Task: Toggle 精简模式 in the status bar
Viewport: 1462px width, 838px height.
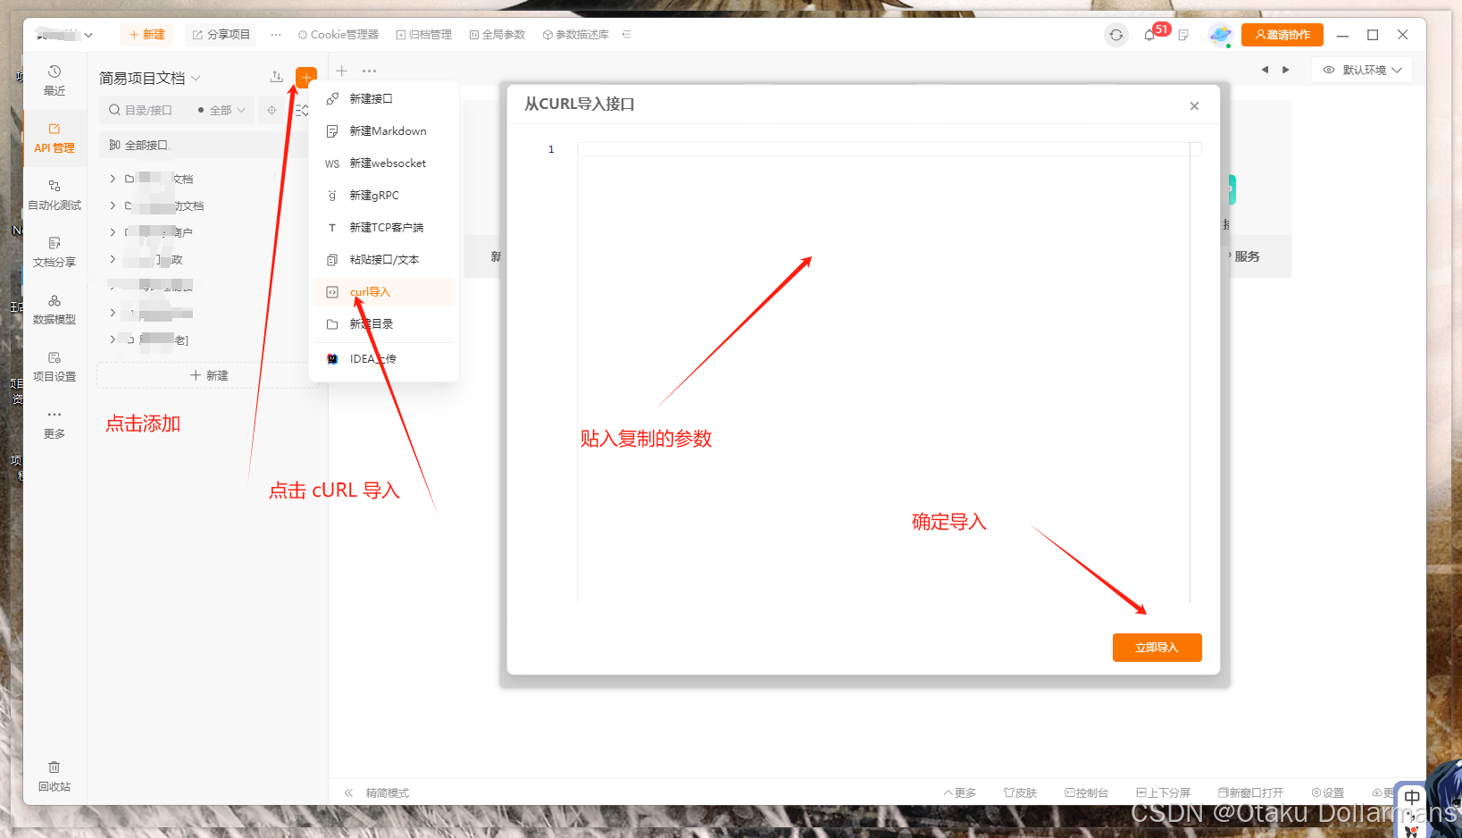Action: click(x=386, y=792)
